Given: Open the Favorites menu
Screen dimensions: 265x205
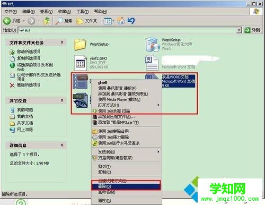Looking at the screenshot, I should [65, 12].
